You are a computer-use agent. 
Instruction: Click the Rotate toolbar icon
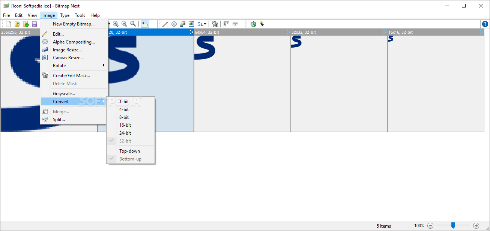pos(200,24)
